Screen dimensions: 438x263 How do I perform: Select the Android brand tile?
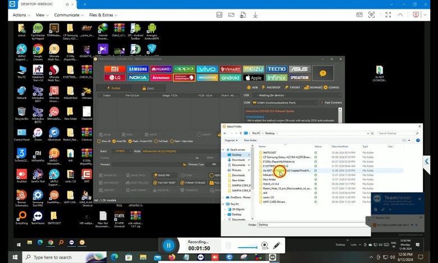point(230,78)
